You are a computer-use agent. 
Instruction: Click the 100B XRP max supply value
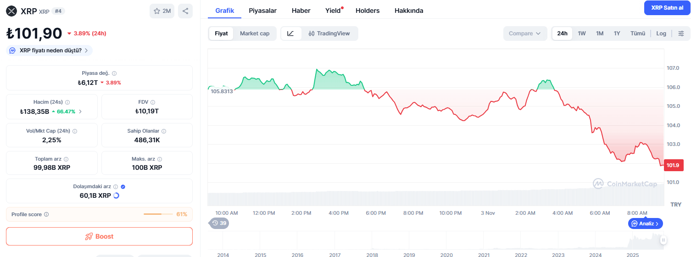147,168
